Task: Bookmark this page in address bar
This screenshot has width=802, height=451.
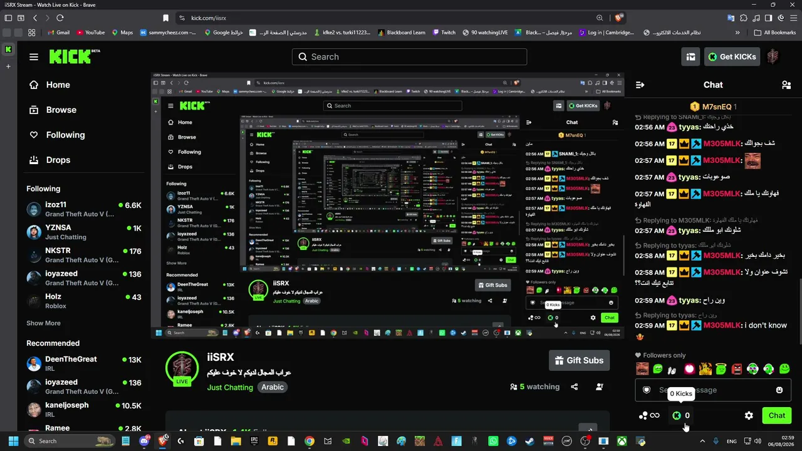Action: point(165,18)
